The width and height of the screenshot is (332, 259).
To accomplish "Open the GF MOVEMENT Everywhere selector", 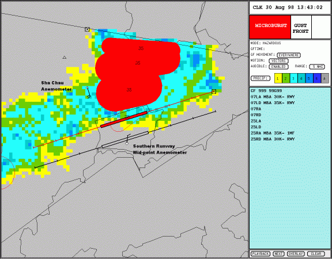I will coord(289,55).
